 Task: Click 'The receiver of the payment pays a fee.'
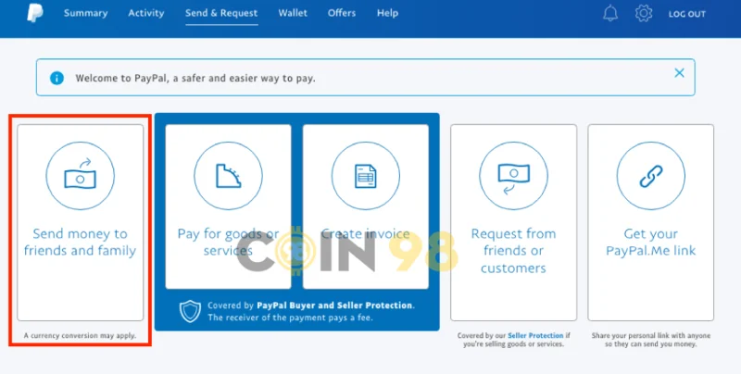pos(290,318)
